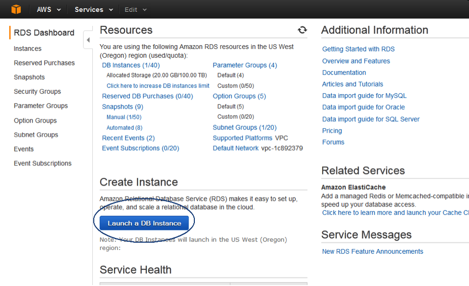
Task: Click the VPC supported platform value
Action: pyautogui.click(x=281, y=138)
